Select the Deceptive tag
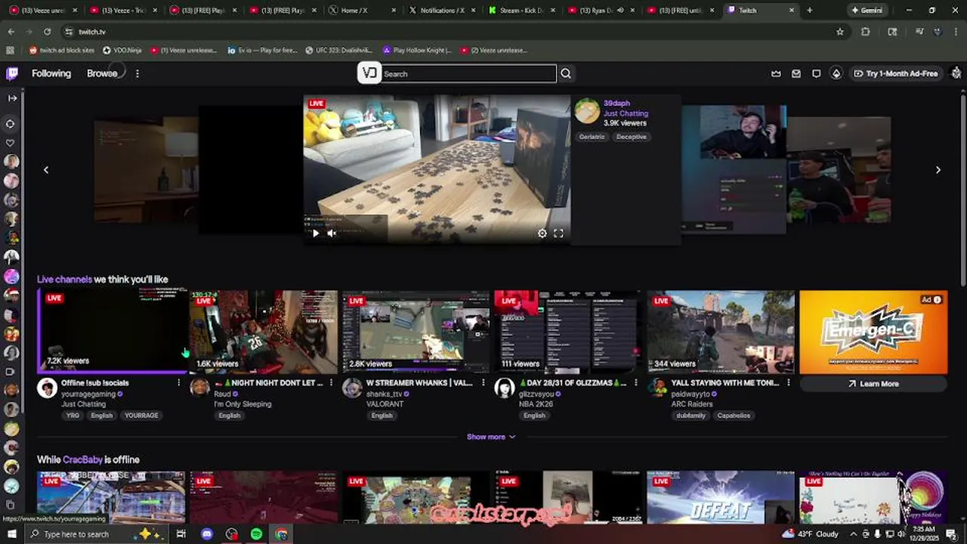The width and height of the screenshot is (967, 544). (631, 137)
